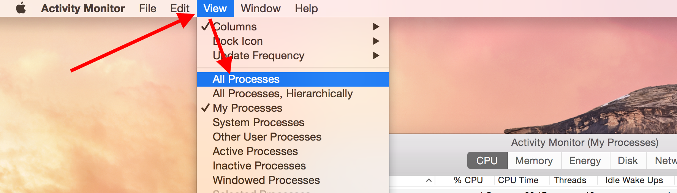Switch to the Energy tab
Viewport: 677px width, 193px height.
585,161
